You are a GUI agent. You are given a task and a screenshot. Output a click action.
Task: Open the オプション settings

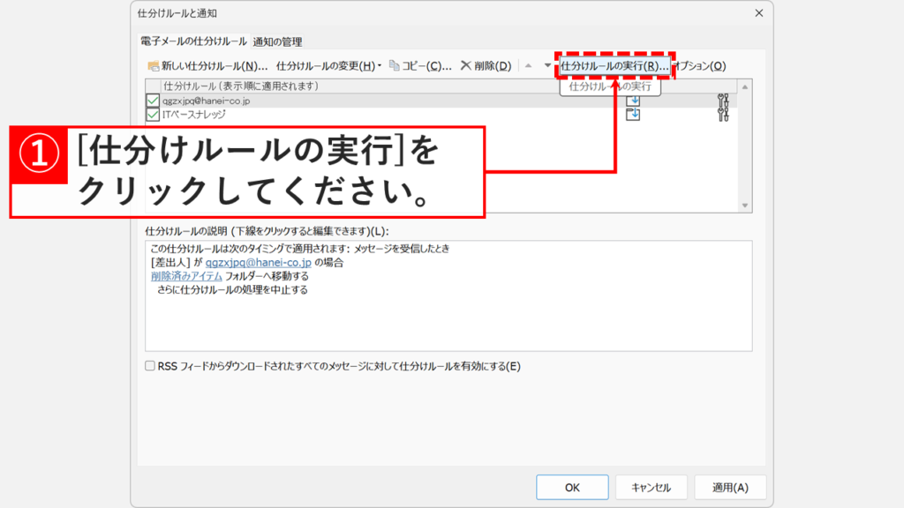701,64
